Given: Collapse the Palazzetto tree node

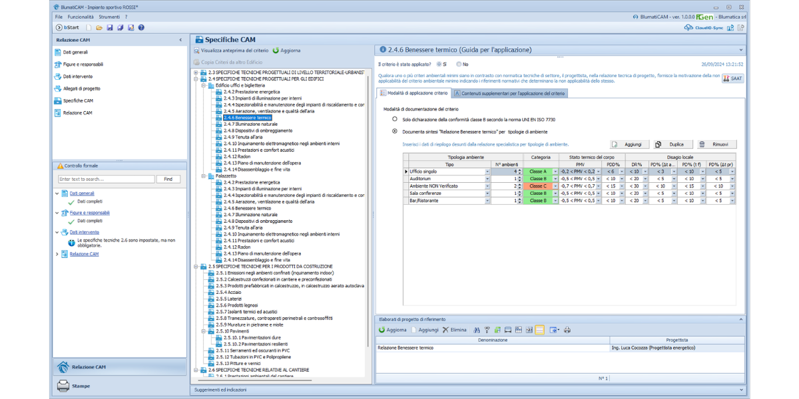Looking at the screenshot, I should click(203, 176).
